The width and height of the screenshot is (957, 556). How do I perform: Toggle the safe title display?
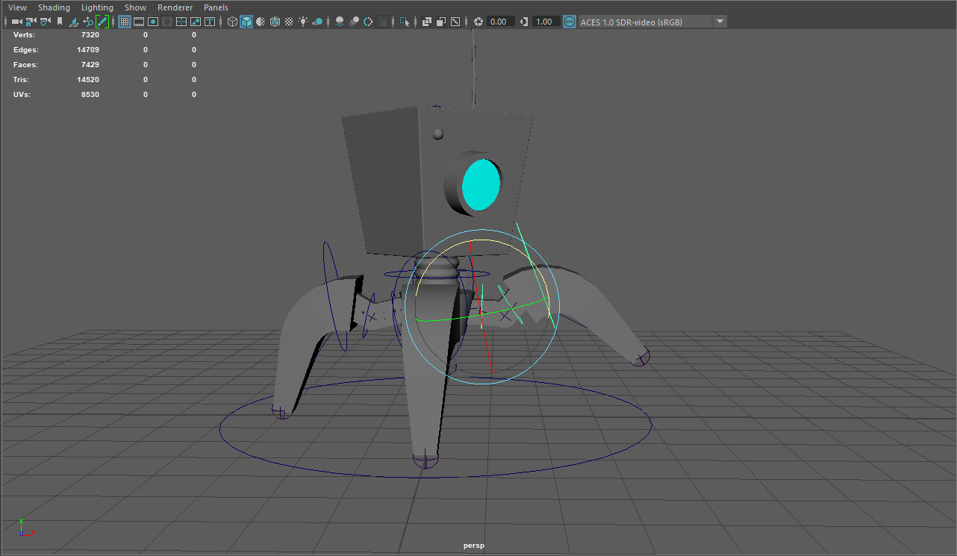click(209, 21)
